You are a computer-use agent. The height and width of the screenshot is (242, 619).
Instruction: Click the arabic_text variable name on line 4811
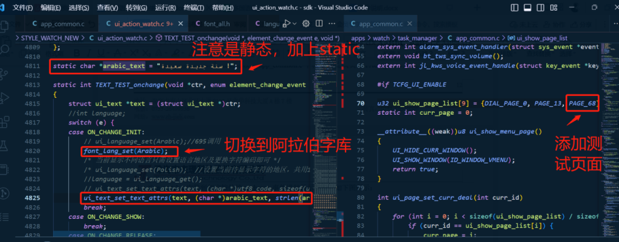pos(124,65)
